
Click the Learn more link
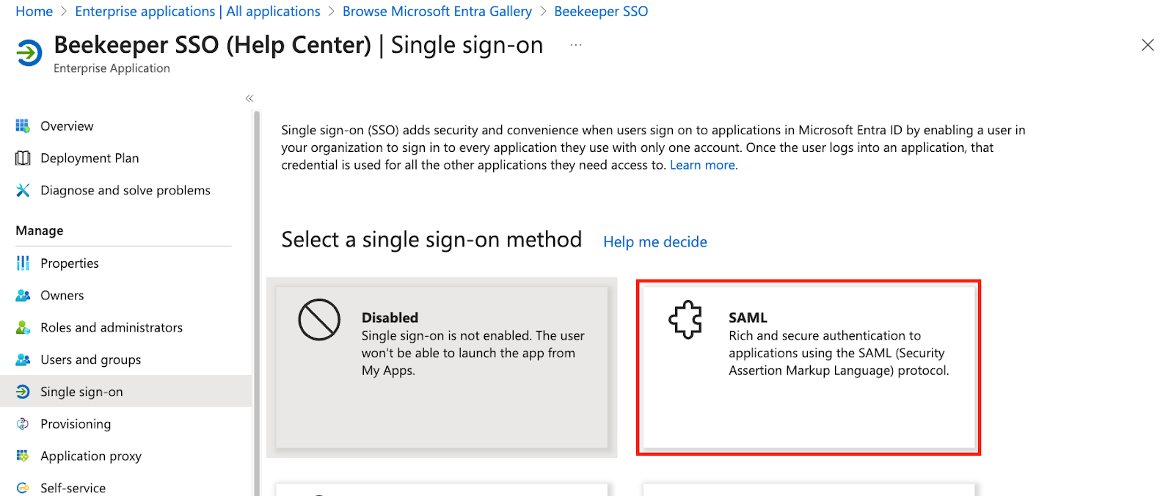[704, 165]
